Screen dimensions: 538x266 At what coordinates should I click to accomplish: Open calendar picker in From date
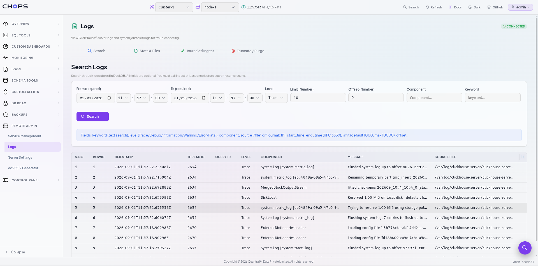[x=109, y=98]
